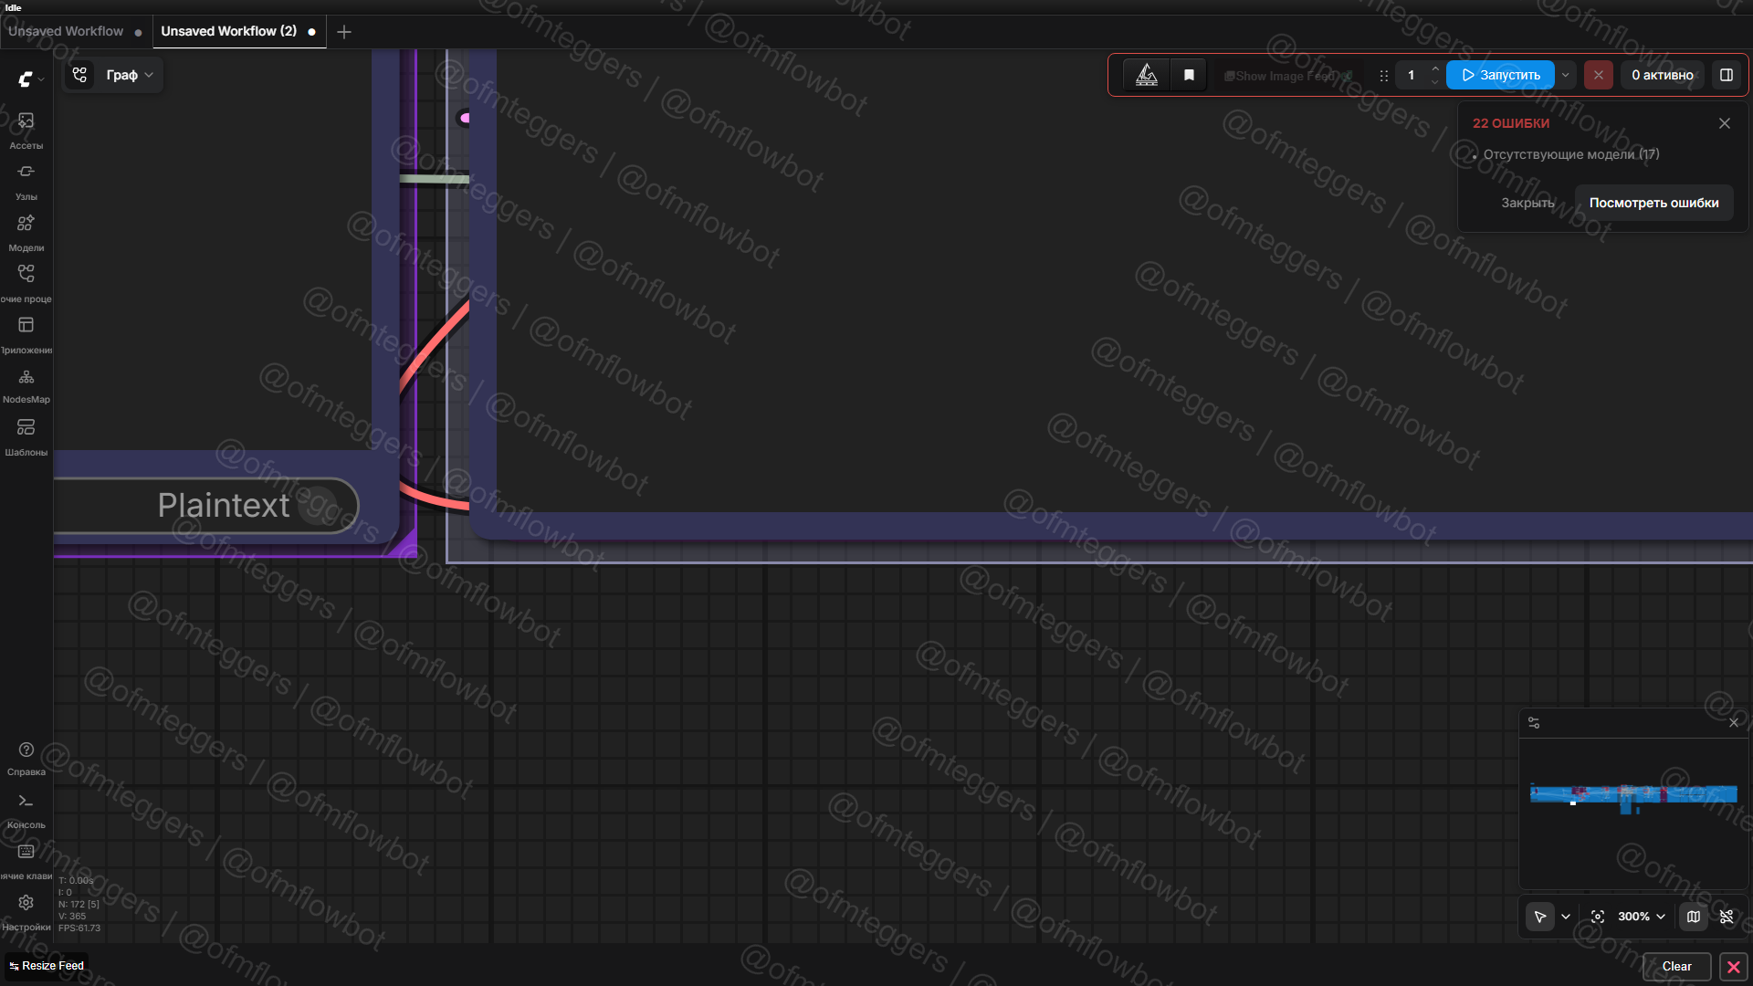Open the 300% zoom dropdown

click(x=1642, y=917)
